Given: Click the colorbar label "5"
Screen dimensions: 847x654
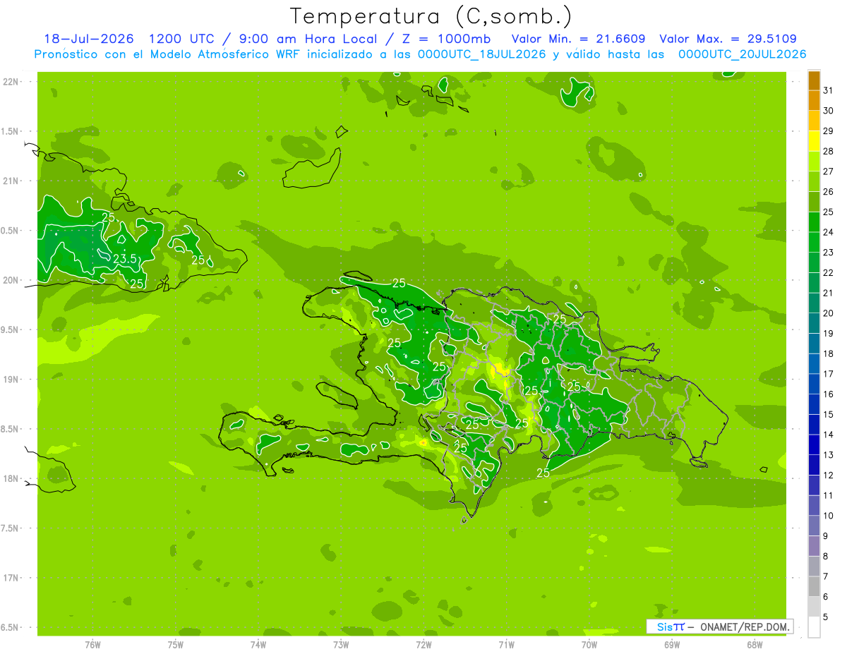Looking at the screenshot, I should [x=826, y=617].
